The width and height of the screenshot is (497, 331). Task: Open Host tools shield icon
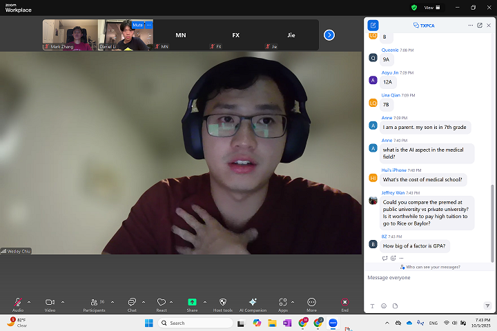tap(222, 303)
